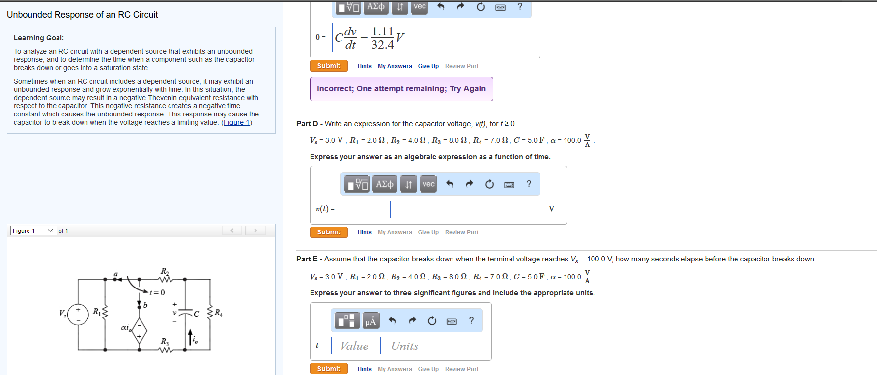Reset the Part E answer

(x=432, y=321)
